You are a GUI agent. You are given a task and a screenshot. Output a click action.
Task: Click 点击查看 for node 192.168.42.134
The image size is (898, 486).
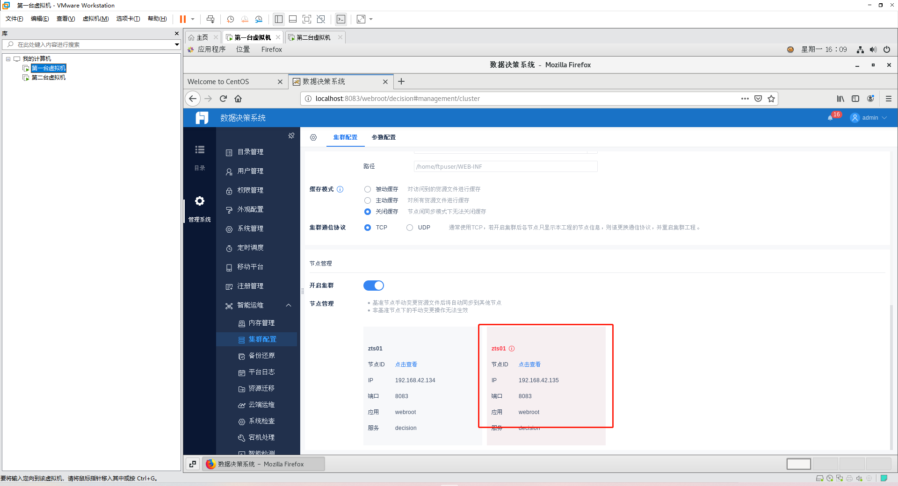[406, 364]
